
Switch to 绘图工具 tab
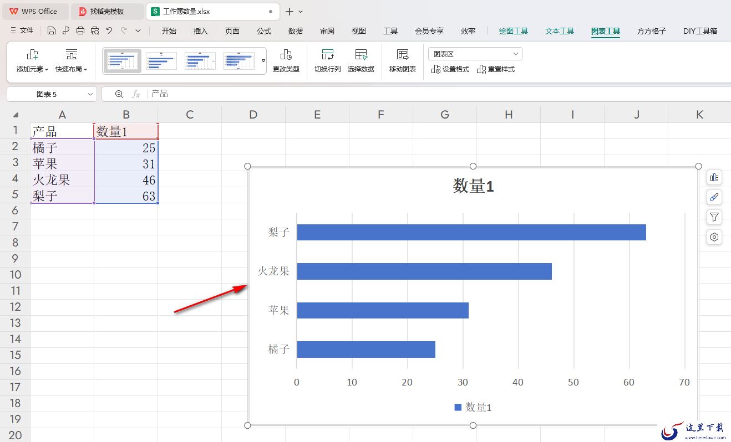click(514, 31)
